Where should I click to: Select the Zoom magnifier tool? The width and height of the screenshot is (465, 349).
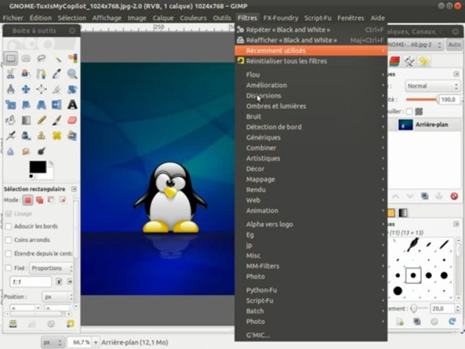click(72, 74)
